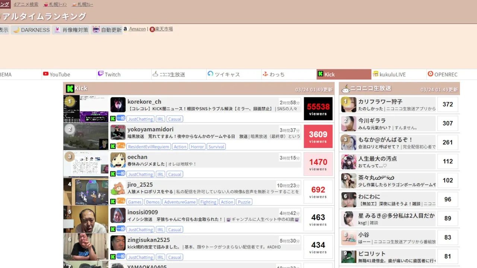Click jiro_2525 bear avatar icon
This screenshot has width=477, height=268.
point(118,188)
